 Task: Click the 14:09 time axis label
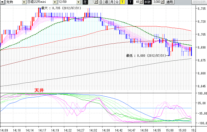(x=4, y=130)
